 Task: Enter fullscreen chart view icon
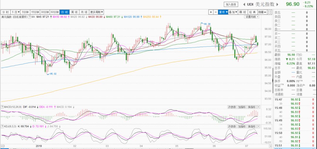coord(269,12)
